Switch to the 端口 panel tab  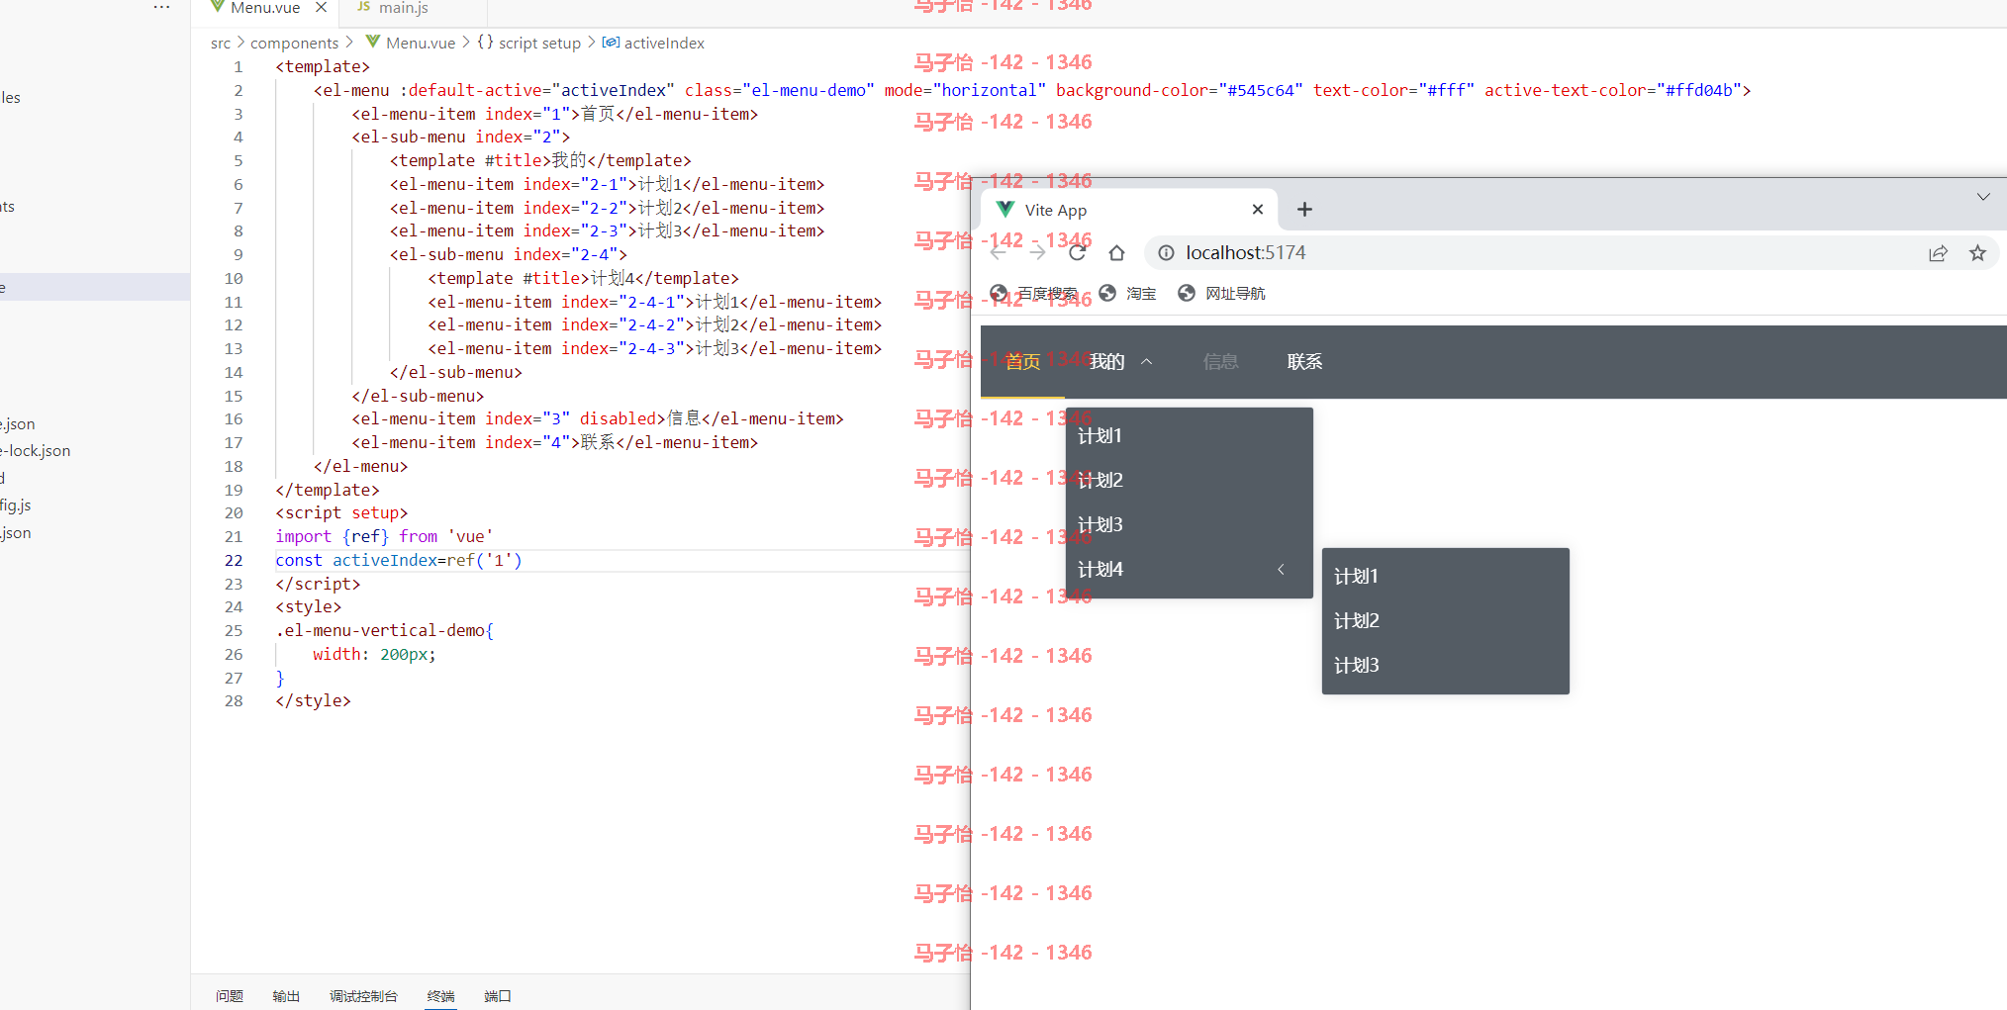point(498,996)
